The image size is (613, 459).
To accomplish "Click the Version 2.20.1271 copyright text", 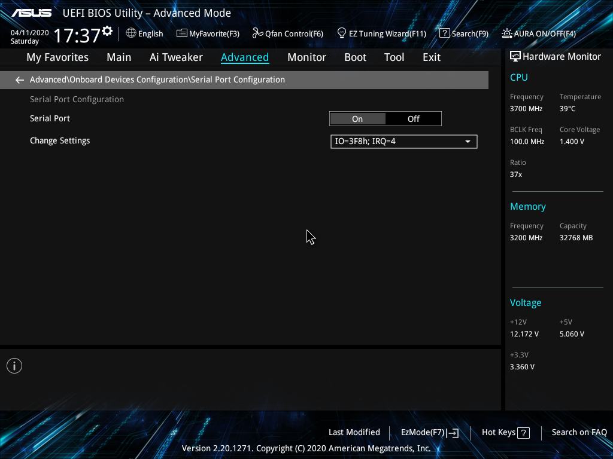I will tap(306, 448).
